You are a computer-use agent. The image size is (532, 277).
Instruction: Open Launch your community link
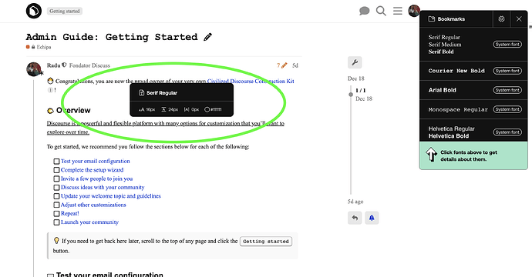(90, 222)
